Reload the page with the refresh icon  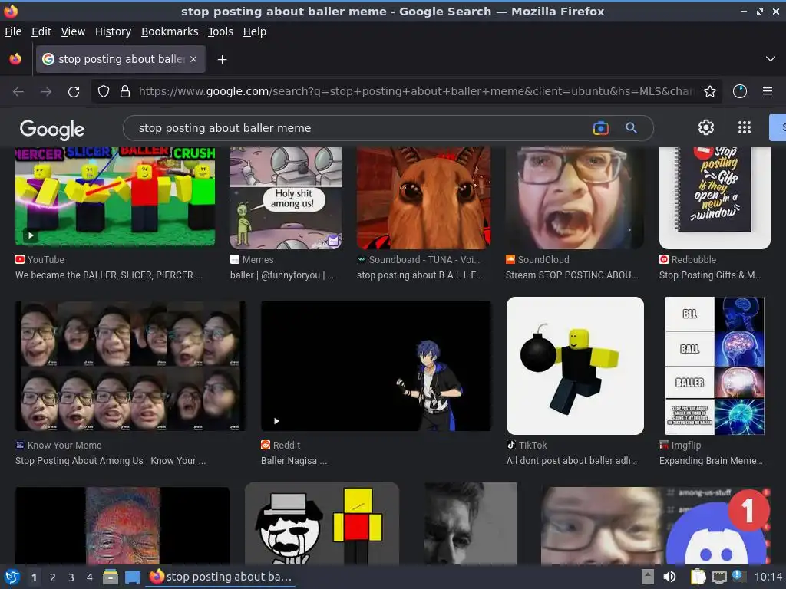[74, 92]
